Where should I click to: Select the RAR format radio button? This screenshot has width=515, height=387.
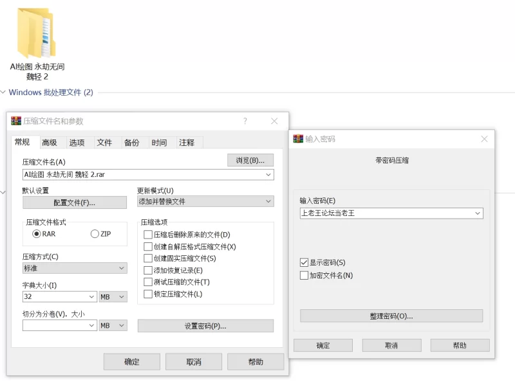coord(36,234)
